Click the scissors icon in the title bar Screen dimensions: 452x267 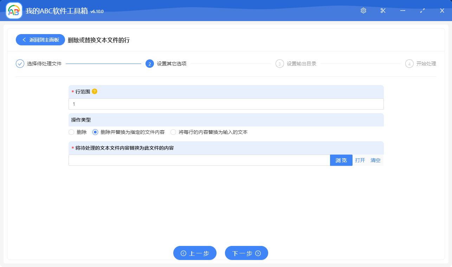pyautogui.click(x=383, y=11)
